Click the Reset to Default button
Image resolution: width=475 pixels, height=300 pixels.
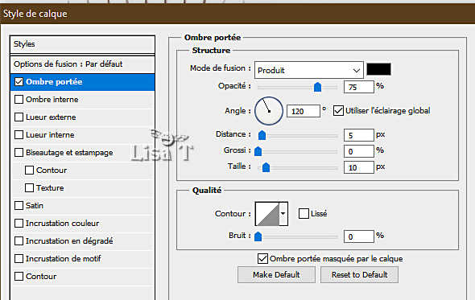[x=359, y=274]
